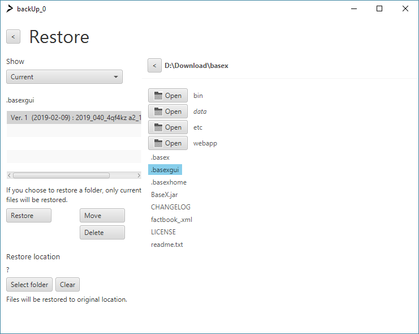Select the factbook_.xml file
Viewport: 419px width, 334px height.
pos(171,220)
